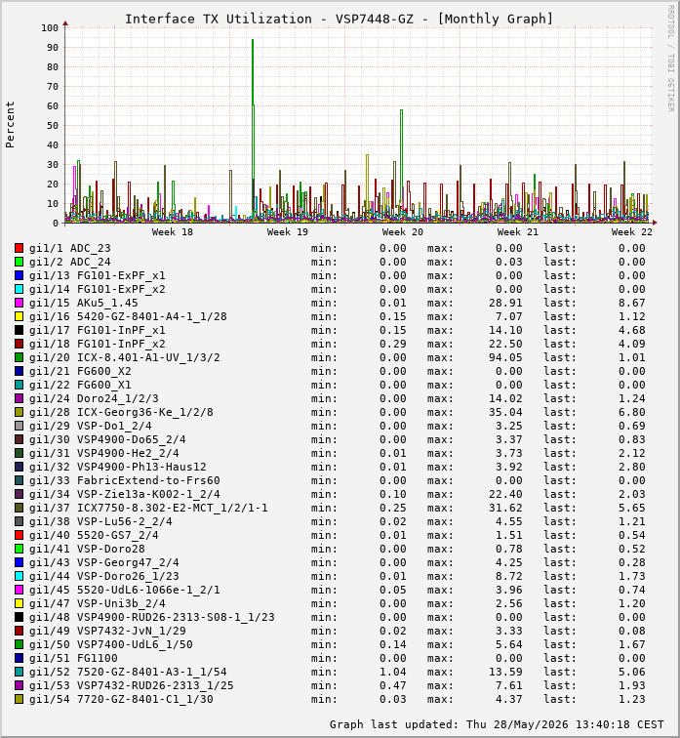Select legend label gi1/29 VSP-Do1_2/4
680x738 pixels.
click(x=91, y=426)
